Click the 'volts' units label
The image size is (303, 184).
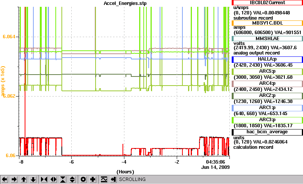239,44
